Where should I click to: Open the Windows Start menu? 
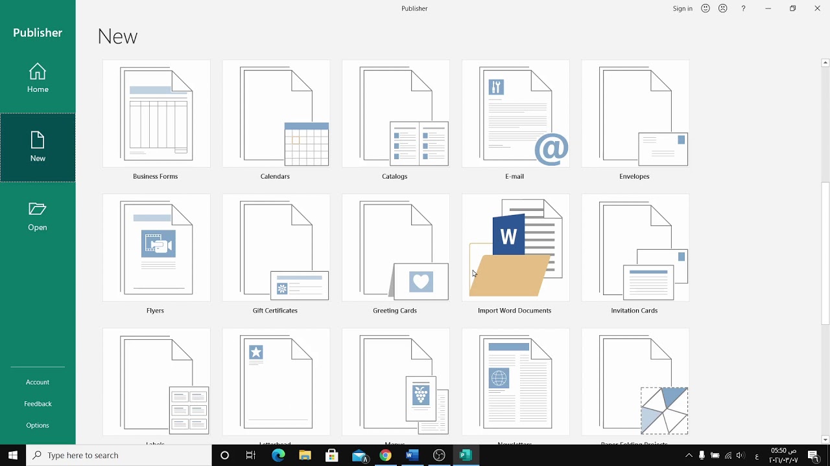(x=13, y=455)
